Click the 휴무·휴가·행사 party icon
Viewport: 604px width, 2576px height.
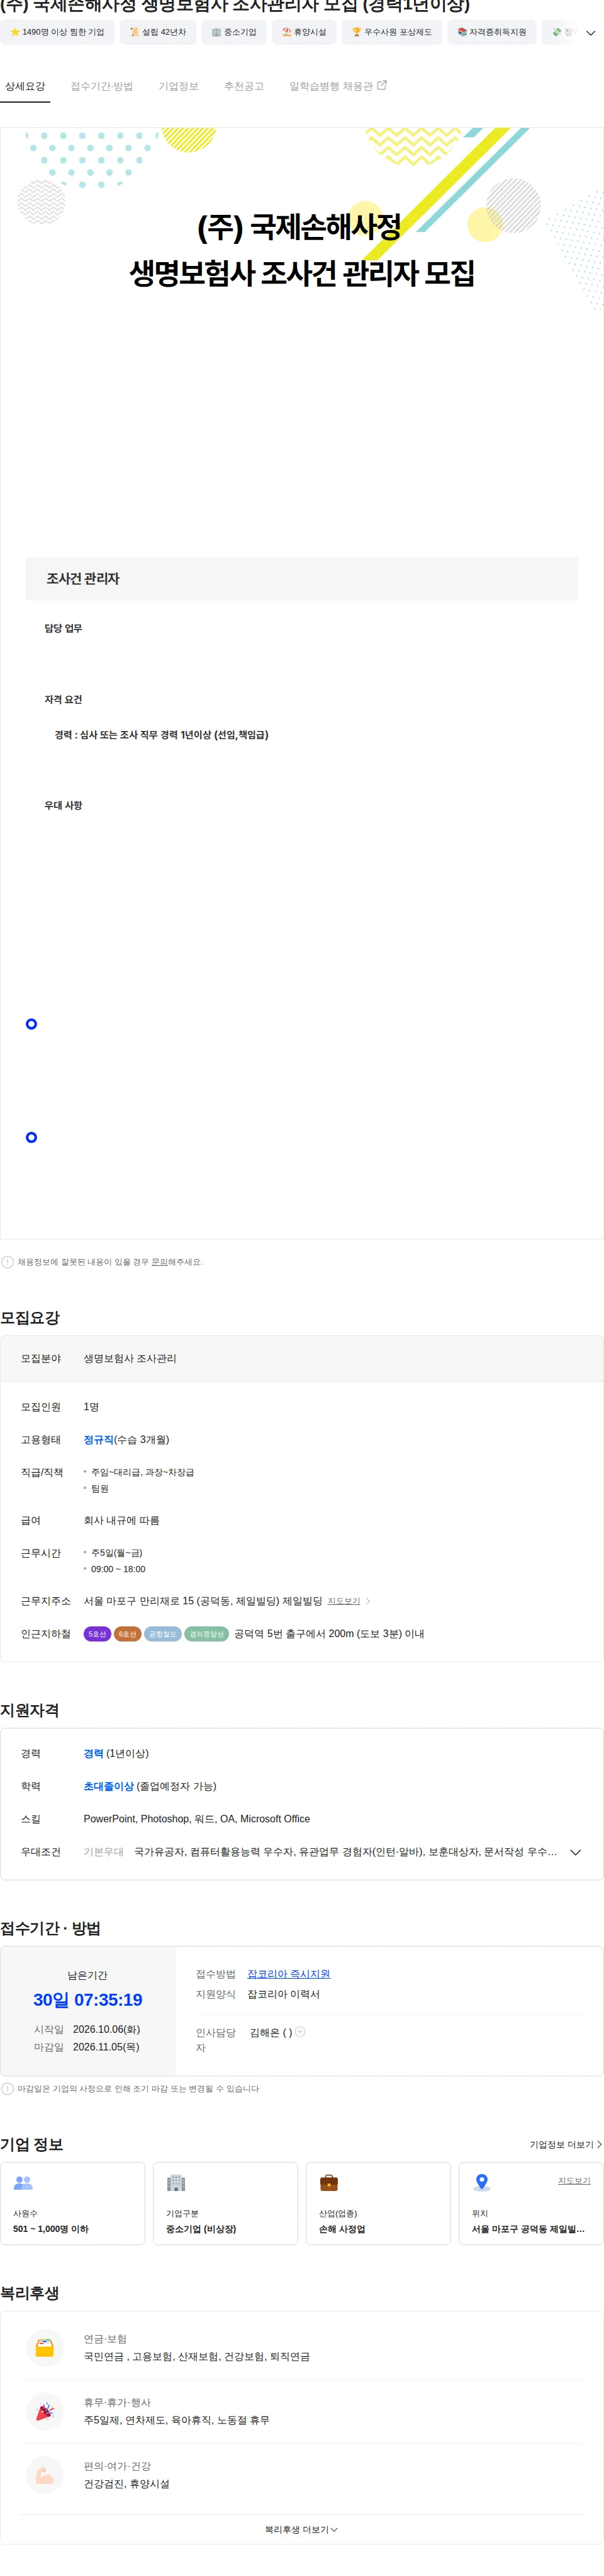pos(45,2411)
